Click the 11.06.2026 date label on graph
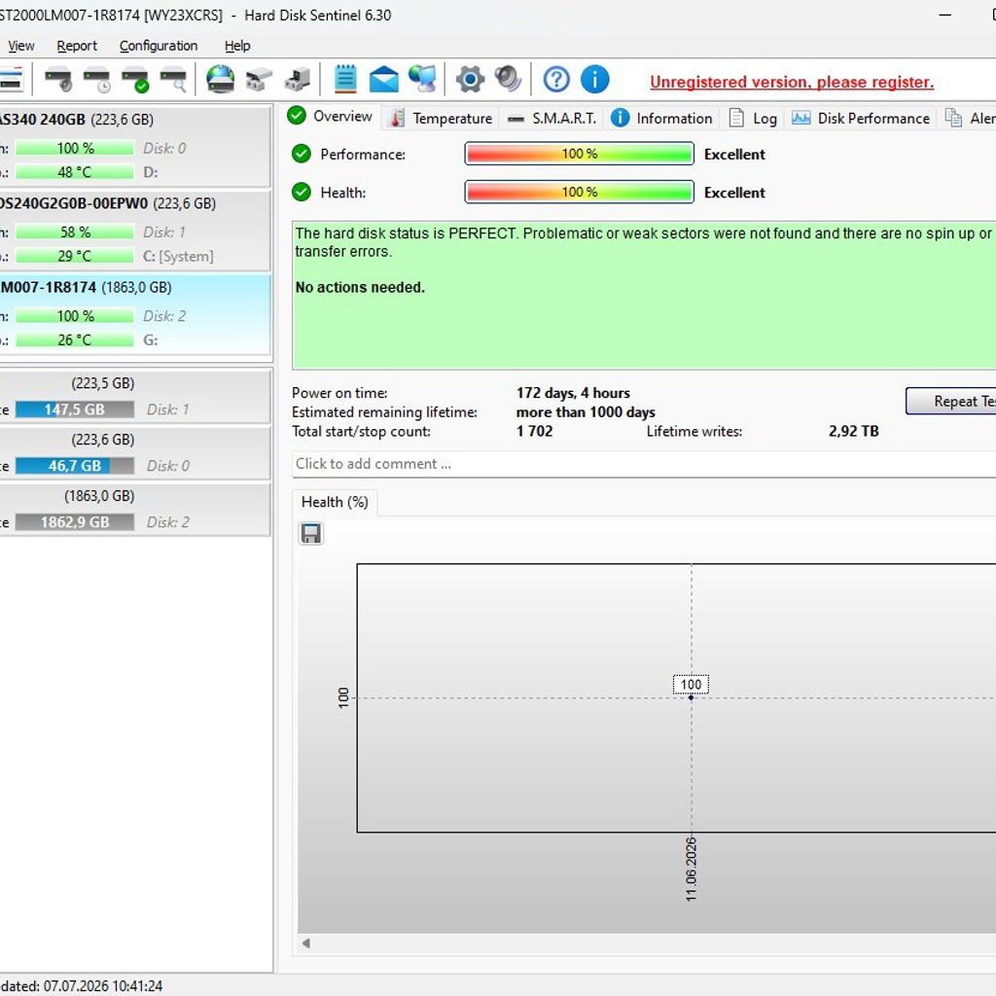 692,869
